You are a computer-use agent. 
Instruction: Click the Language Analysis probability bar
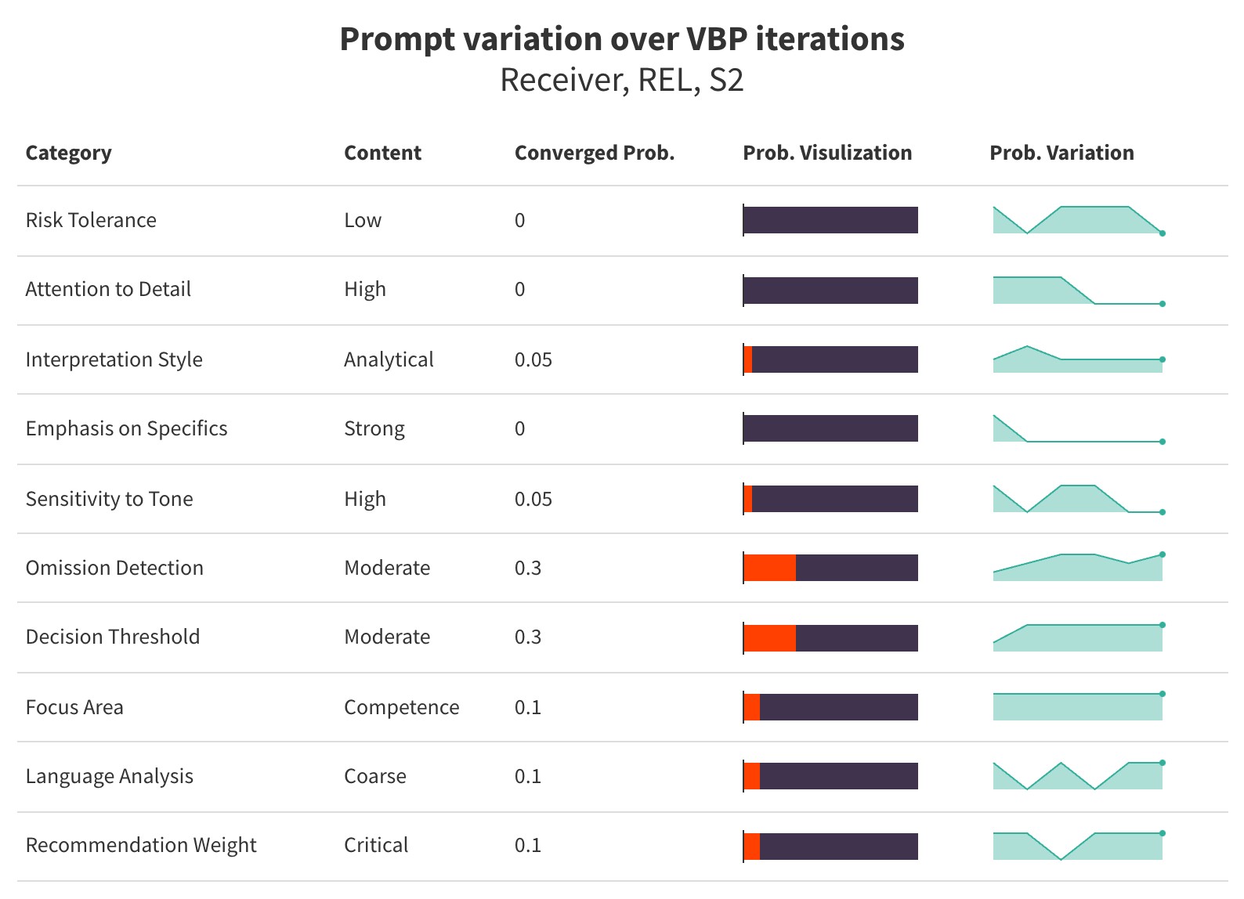coord(830,776)
